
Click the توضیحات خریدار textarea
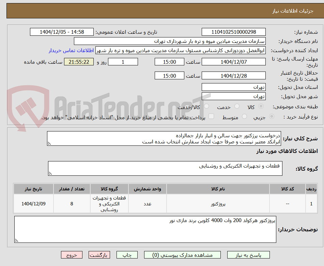point(145,230)
